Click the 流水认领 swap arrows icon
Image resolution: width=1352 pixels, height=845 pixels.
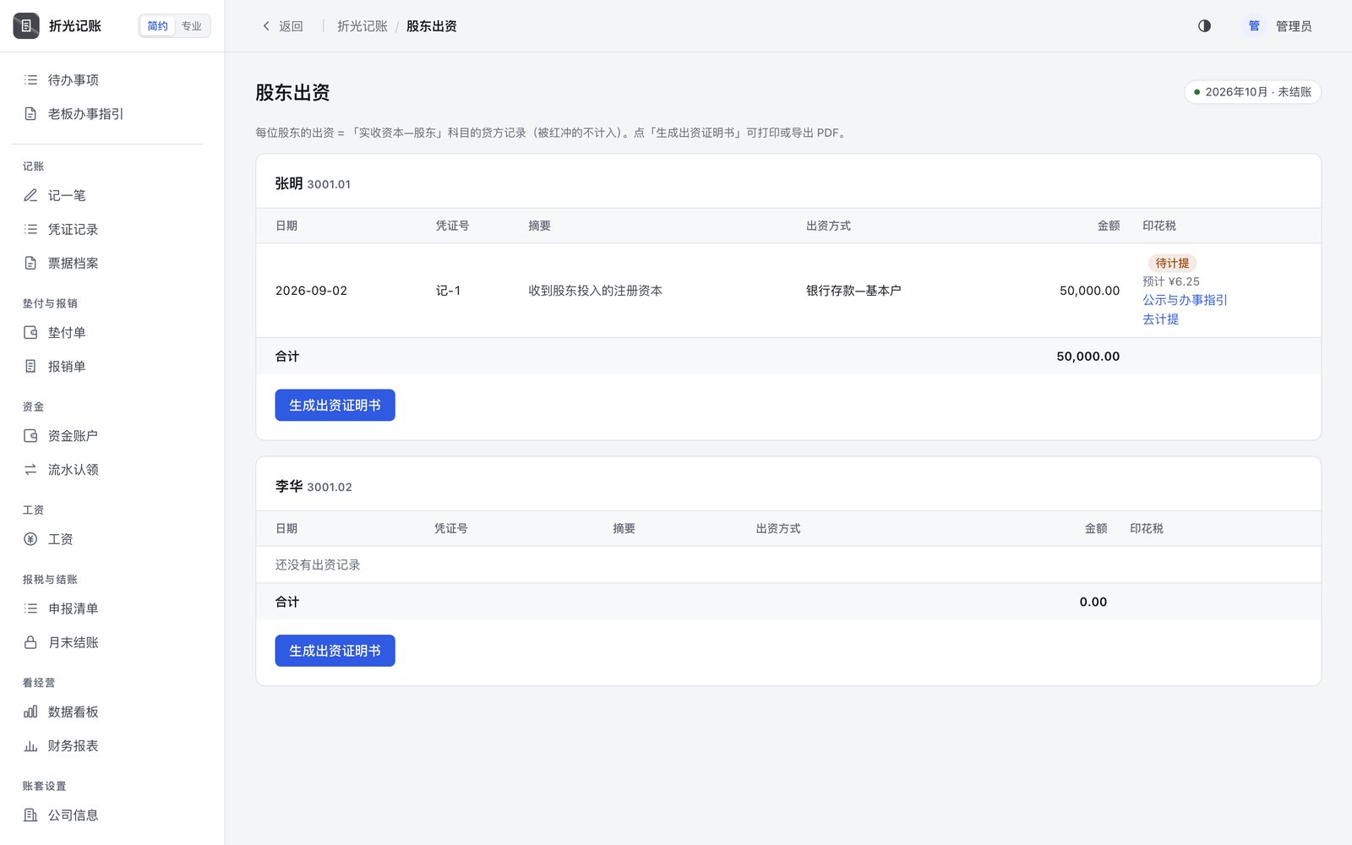coord(31,470)
